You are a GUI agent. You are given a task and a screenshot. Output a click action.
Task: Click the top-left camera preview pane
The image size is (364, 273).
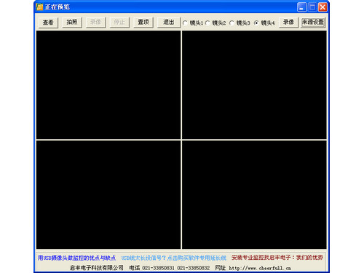coord(108,85)
